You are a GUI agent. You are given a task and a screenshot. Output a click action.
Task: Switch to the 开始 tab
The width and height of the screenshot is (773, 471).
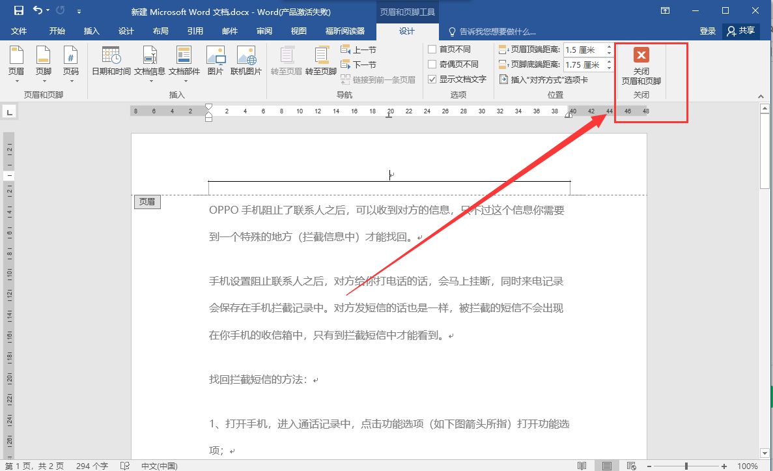point(57,31)
